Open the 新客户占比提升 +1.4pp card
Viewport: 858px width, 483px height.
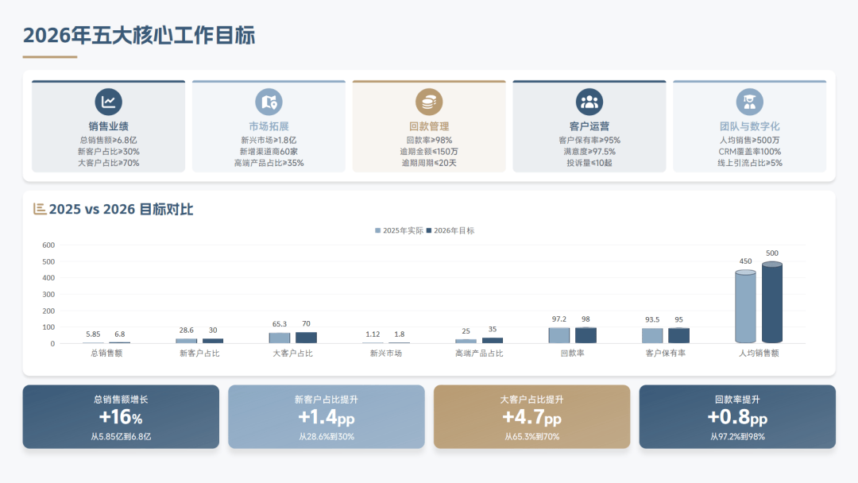pyautogui.click(x=326, y=416)
